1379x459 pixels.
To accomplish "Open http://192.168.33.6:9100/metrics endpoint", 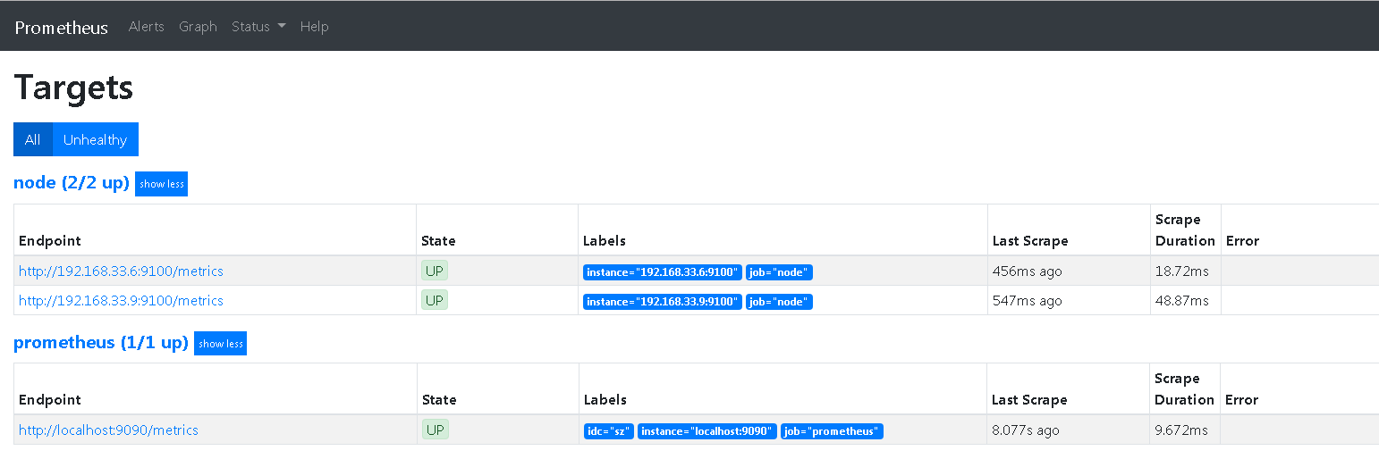I will (x=121, y=271).
